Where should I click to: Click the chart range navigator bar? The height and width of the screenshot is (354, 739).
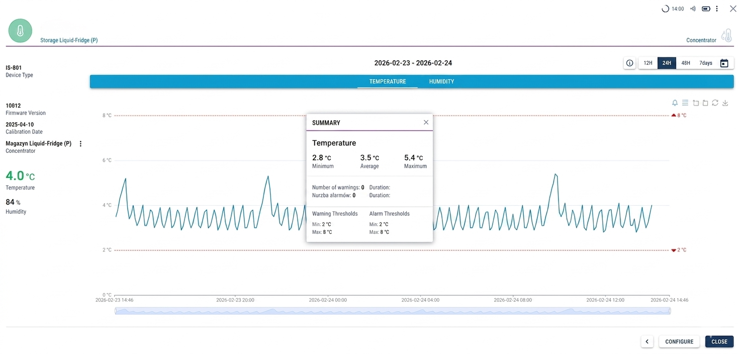coord(392,311)
